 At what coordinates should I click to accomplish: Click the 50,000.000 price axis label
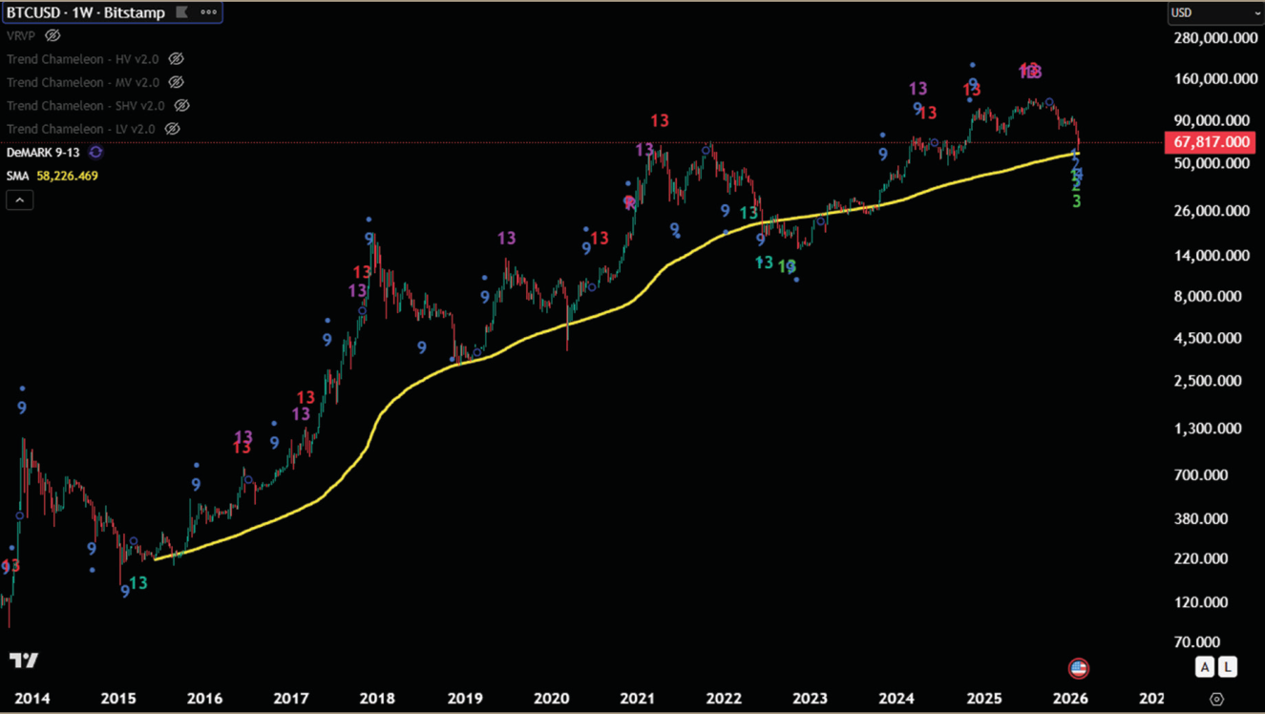tap(1211, 163)
